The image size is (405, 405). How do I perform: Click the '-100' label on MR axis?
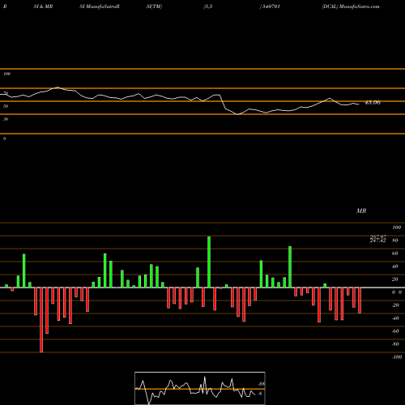[x=397, y=357]
